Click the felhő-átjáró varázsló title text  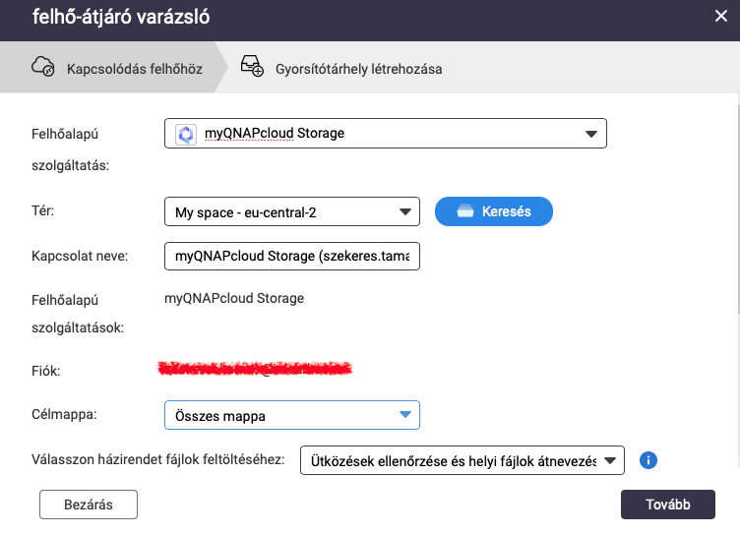121,17
